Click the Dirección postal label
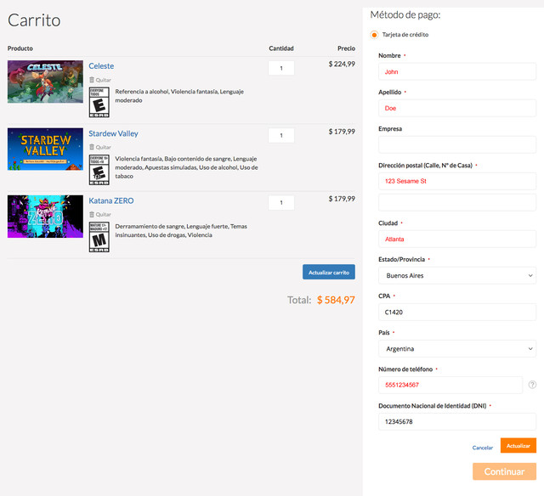The image size is (544, 496). (425, 166)
